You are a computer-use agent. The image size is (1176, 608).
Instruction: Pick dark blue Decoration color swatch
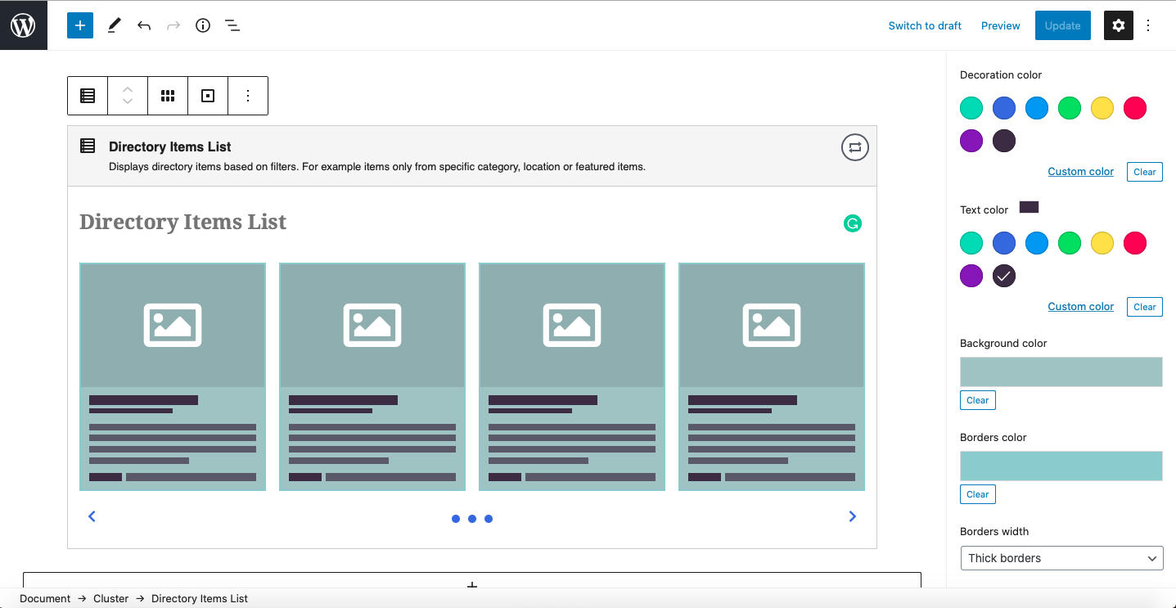click(x=1004, y=108)
